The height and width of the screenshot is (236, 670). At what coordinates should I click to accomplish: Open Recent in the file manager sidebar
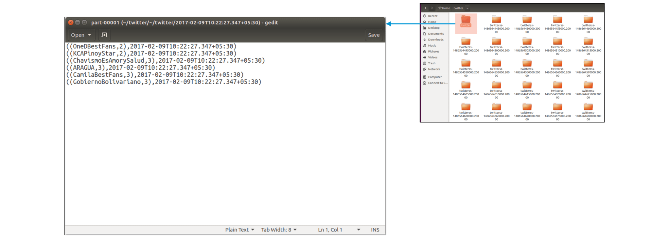(x=432, y=16)
